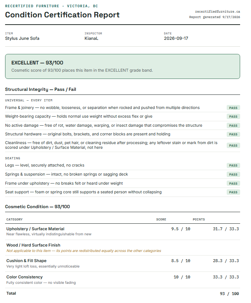Click the 'RECERTIFIED FURNITURE · VICTORIA, BC' header text
The image size is (251, 303).
pyautogui.click(x=52, y=6)
